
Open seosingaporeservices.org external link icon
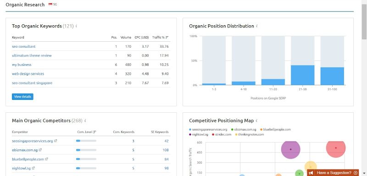click(56, 141)
